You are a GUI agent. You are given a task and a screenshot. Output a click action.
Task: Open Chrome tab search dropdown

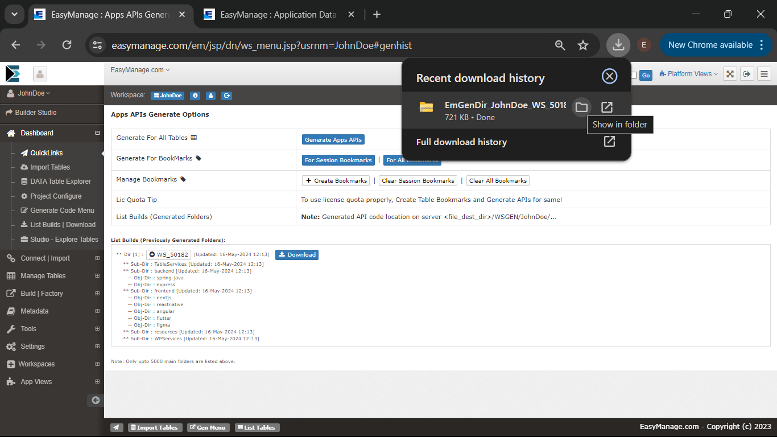(14, 14)
